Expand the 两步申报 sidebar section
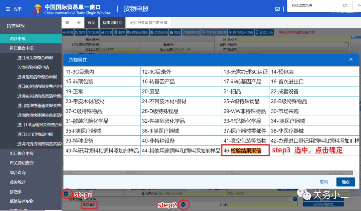 click(x=31, y=38)
